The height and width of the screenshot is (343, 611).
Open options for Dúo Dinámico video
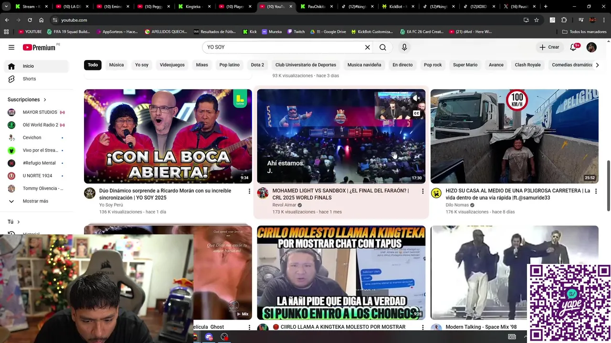click(249, 191)
